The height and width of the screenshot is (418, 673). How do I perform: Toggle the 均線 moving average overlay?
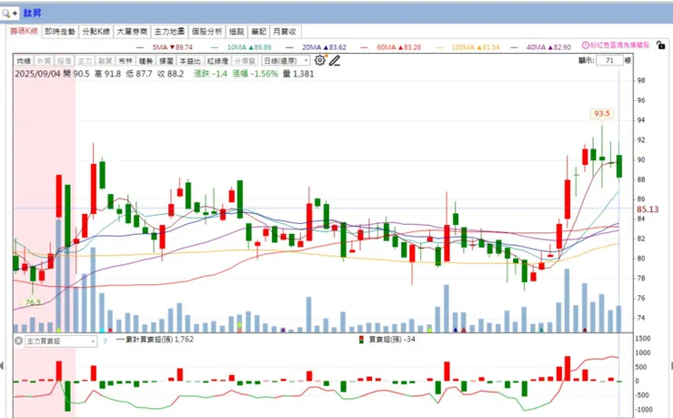(24, 61)
